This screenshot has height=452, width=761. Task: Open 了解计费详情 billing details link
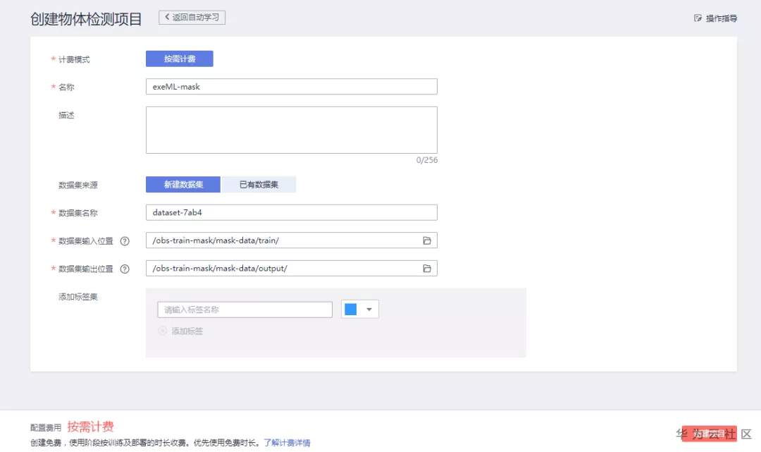tap(287, 442)
